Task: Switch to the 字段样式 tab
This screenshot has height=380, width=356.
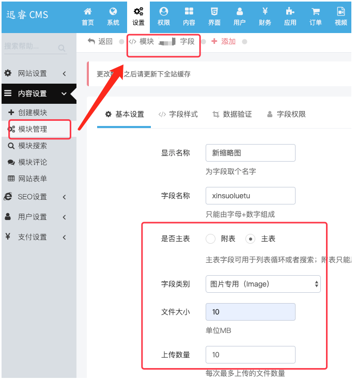Action: click(x=178, y=114)
